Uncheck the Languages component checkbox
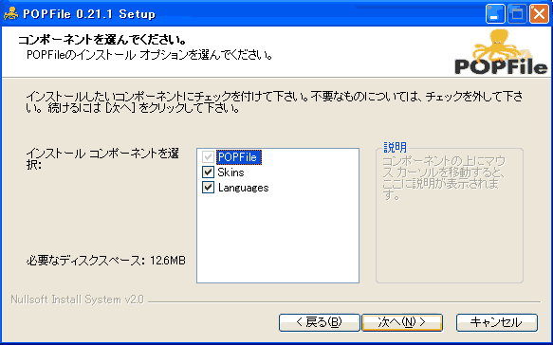 (x=208, y=187)
